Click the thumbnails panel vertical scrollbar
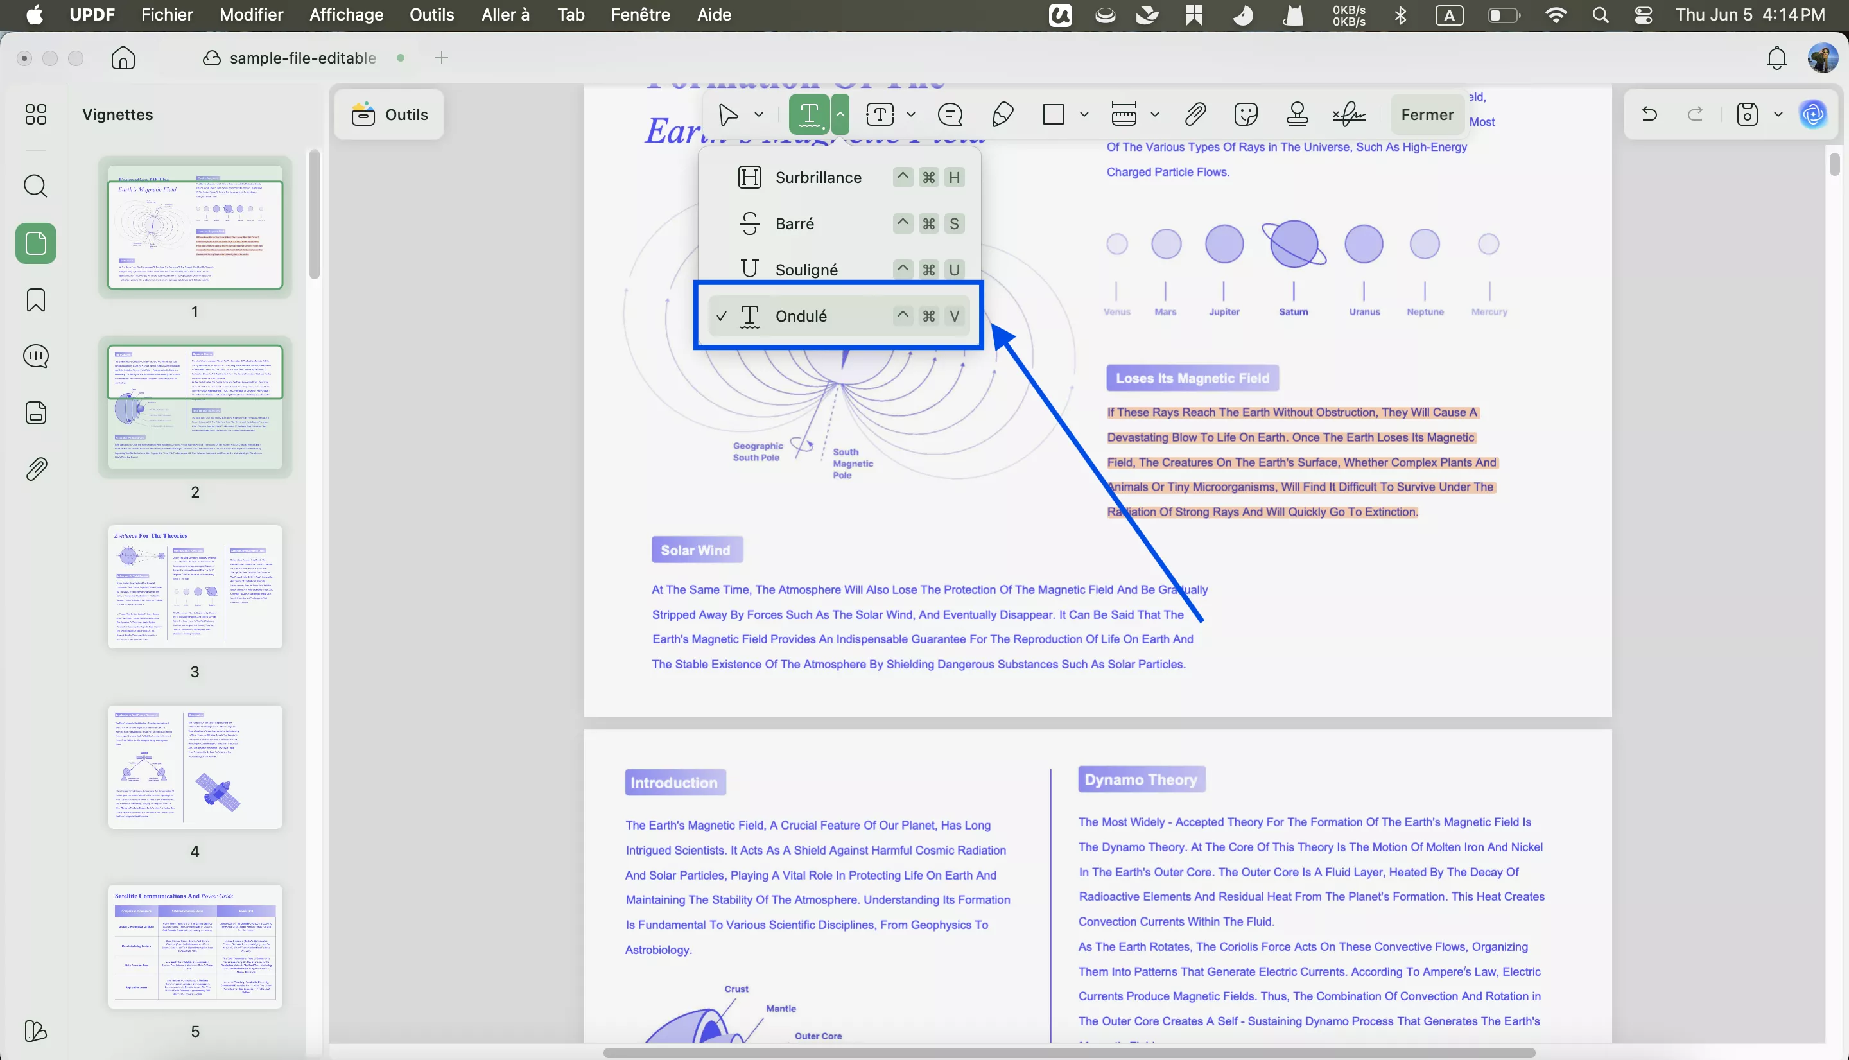This screenshot has width=1849, height=1060. pos(314,214)
